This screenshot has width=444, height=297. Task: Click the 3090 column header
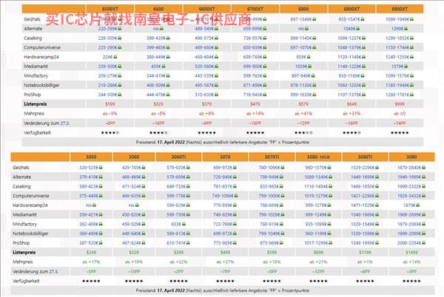(411, 157)
